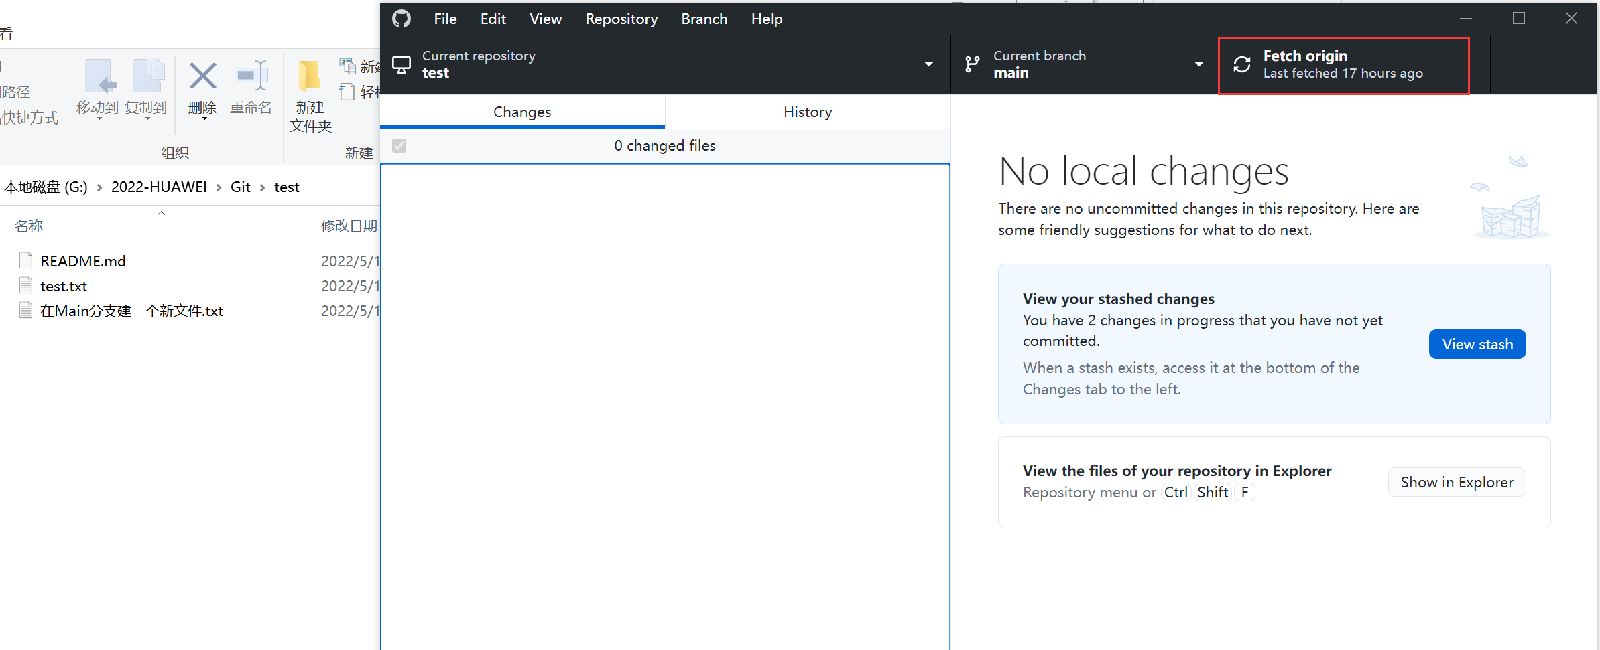Click the current branch fork icon
The height and width of the screenshot is (650, 1600).
(973, 64)
